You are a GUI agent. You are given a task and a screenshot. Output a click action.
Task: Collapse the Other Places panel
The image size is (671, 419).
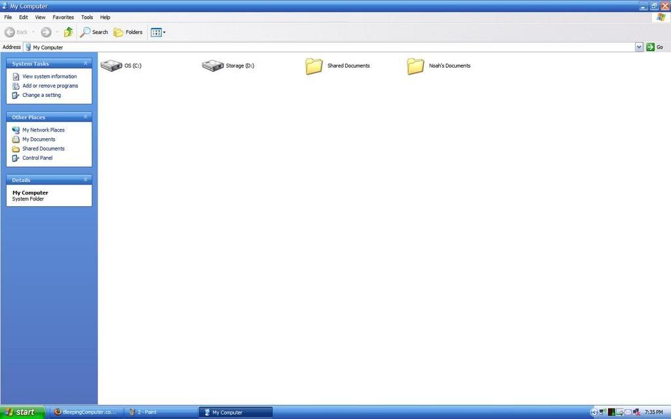86,117
